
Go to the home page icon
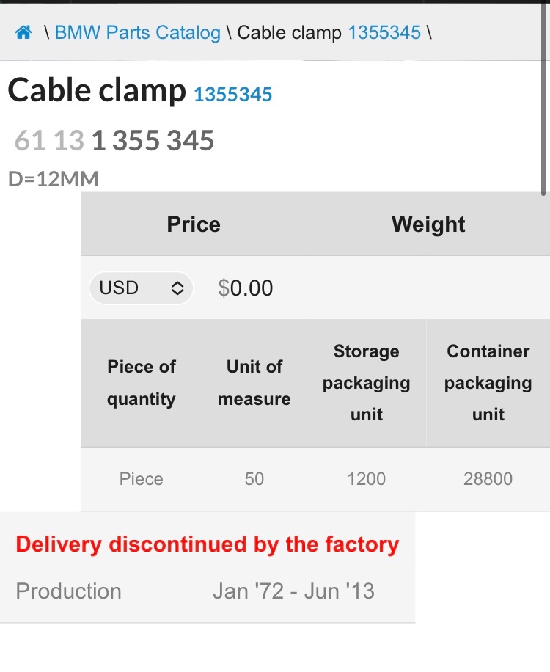(23, 33)
